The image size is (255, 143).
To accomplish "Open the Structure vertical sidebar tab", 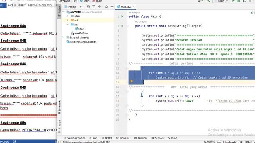I will [59, 126].
